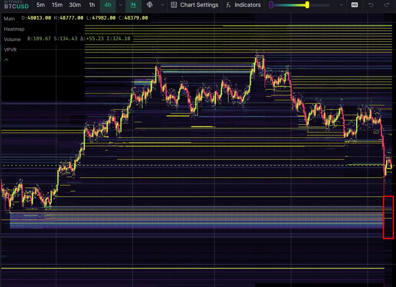This screenshot has height=287, width=396.
Task: Open Chart Settings
Action: click(x=195, y=5)
